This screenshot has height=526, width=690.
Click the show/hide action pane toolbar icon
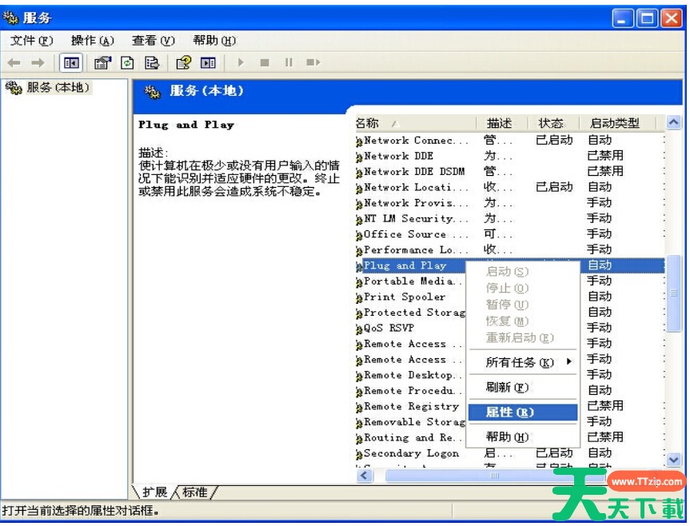point(209,62)
